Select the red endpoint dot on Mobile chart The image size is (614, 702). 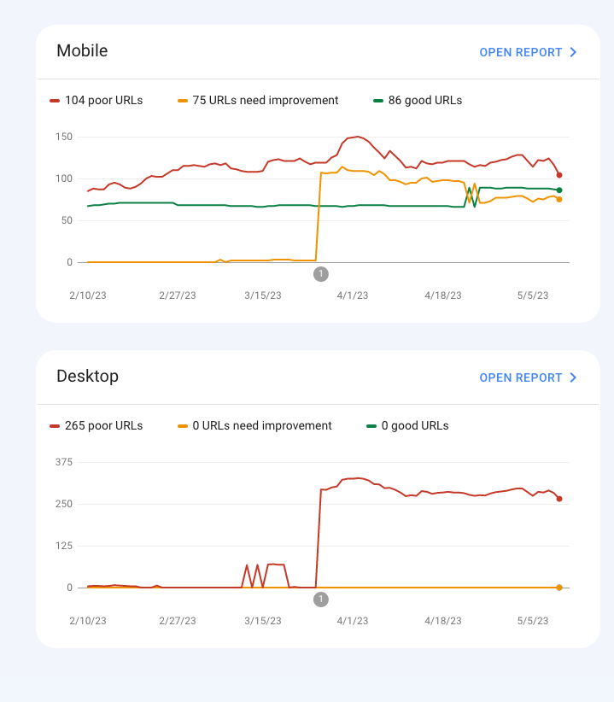coord(559,175)
